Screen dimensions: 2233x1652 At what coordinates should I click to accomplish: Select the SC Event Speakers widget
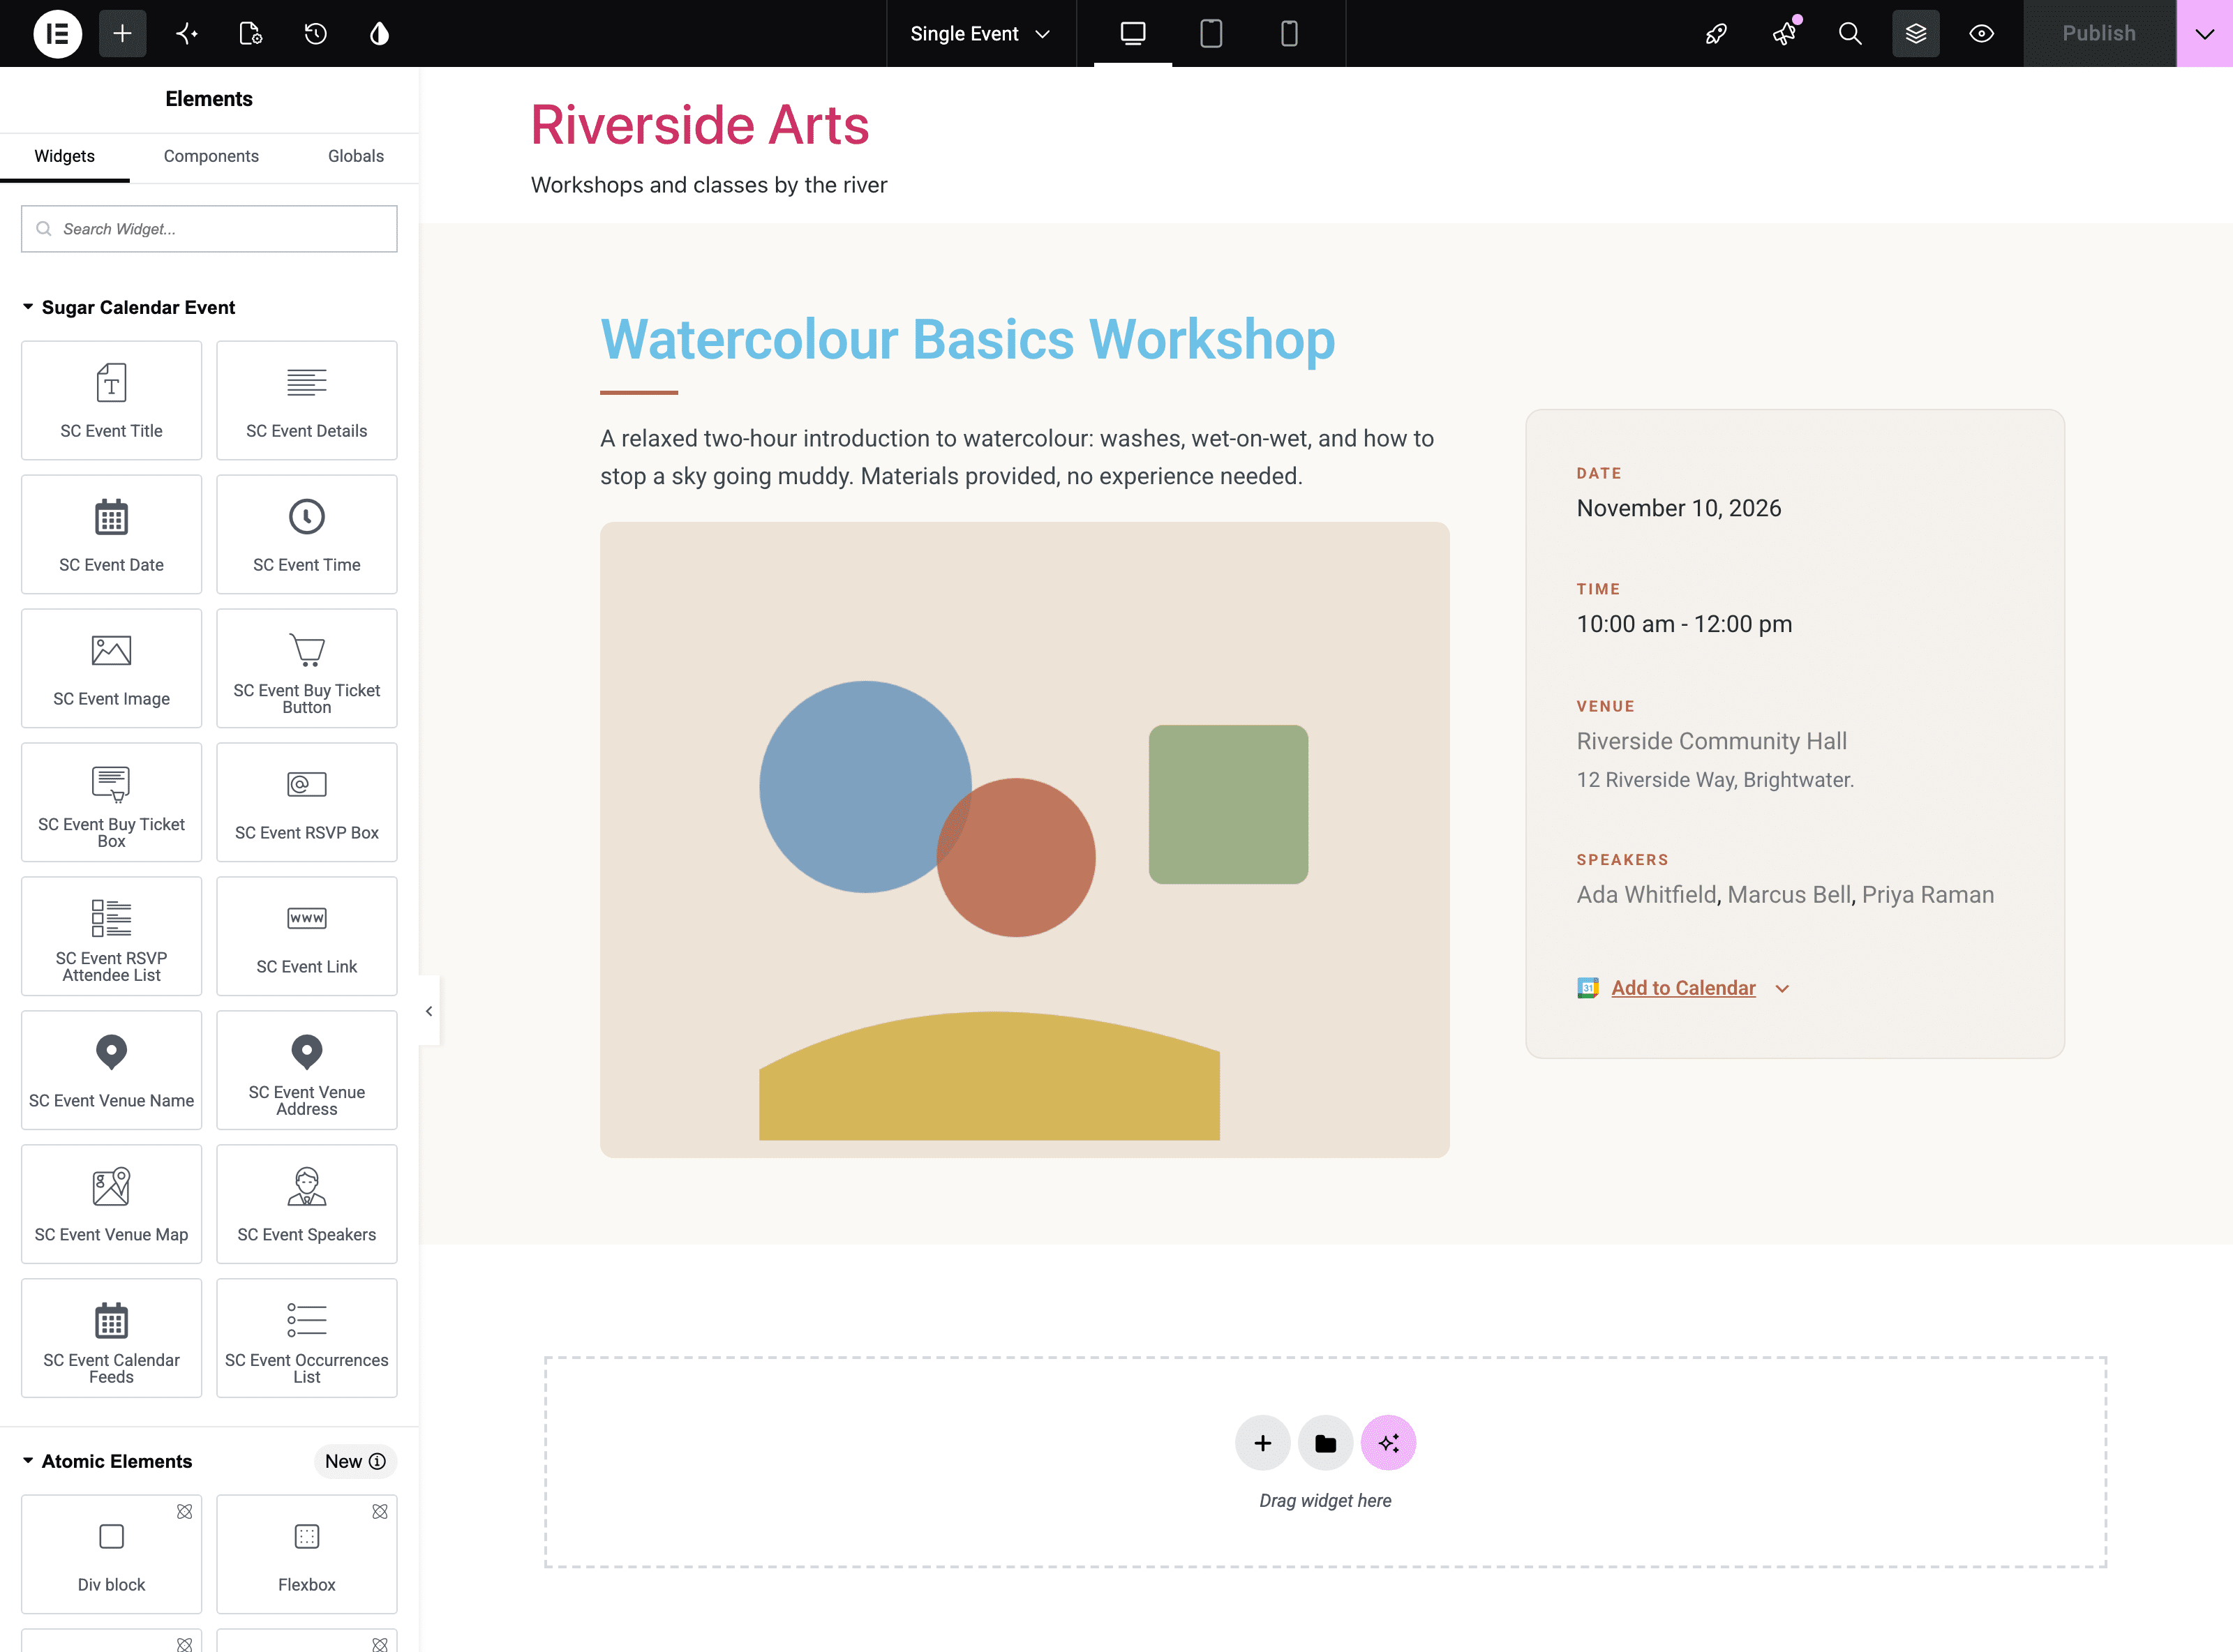tap(307, 1204)
